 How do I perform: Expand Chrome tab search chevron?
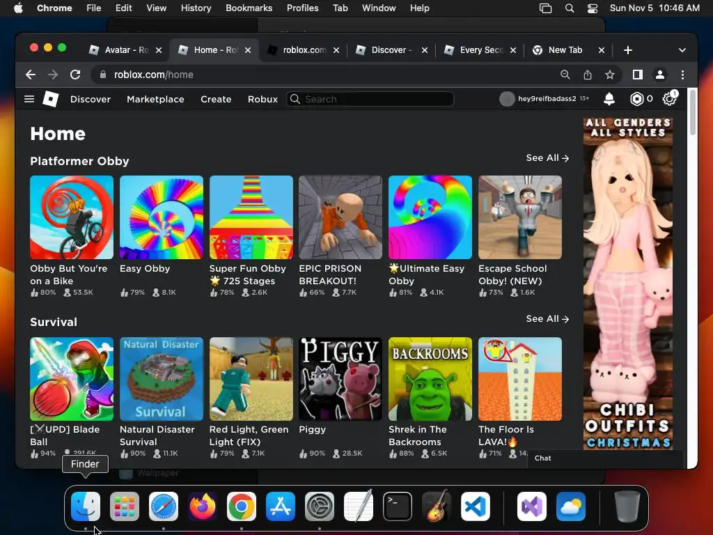tap(682, 50)
